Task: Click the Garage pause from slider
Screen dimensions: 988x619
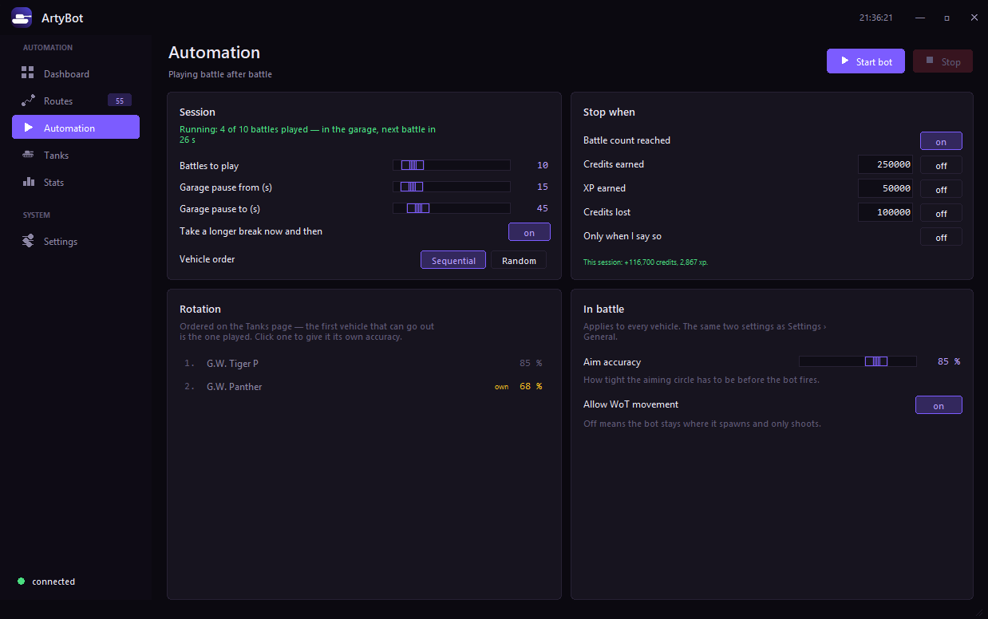Action: [452, 187]
